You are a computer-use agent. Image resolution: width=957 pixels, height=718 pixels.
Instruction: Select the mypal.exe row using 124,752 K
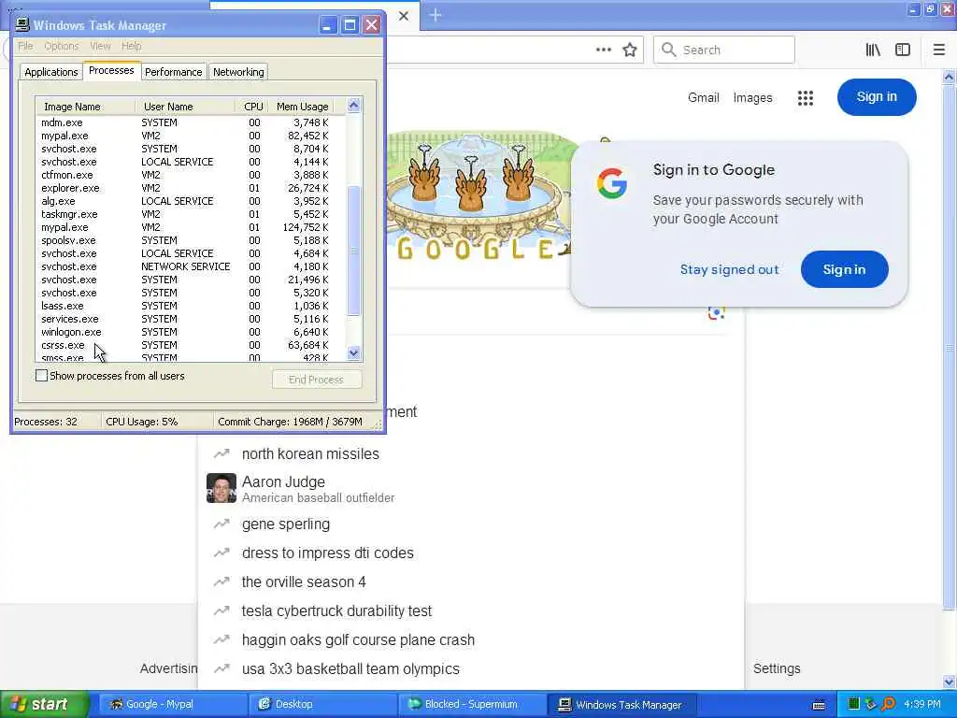(x=191, y=227)
